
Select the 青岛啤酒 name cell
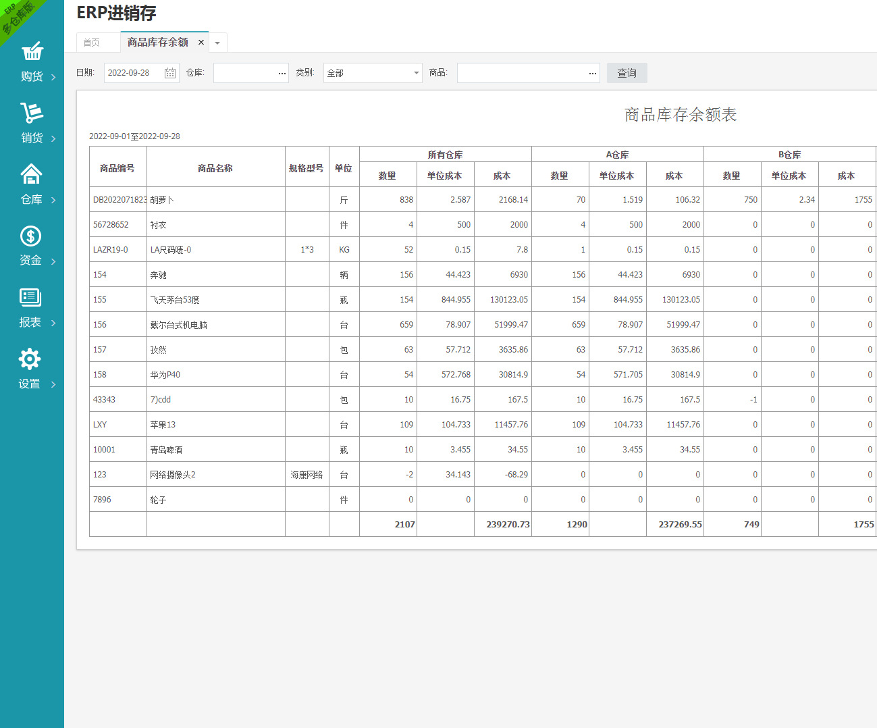click(216, 450)
